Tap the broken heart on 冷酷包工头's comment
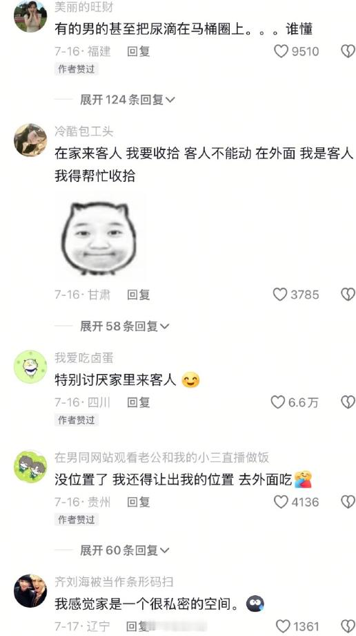 coord(348,294)
